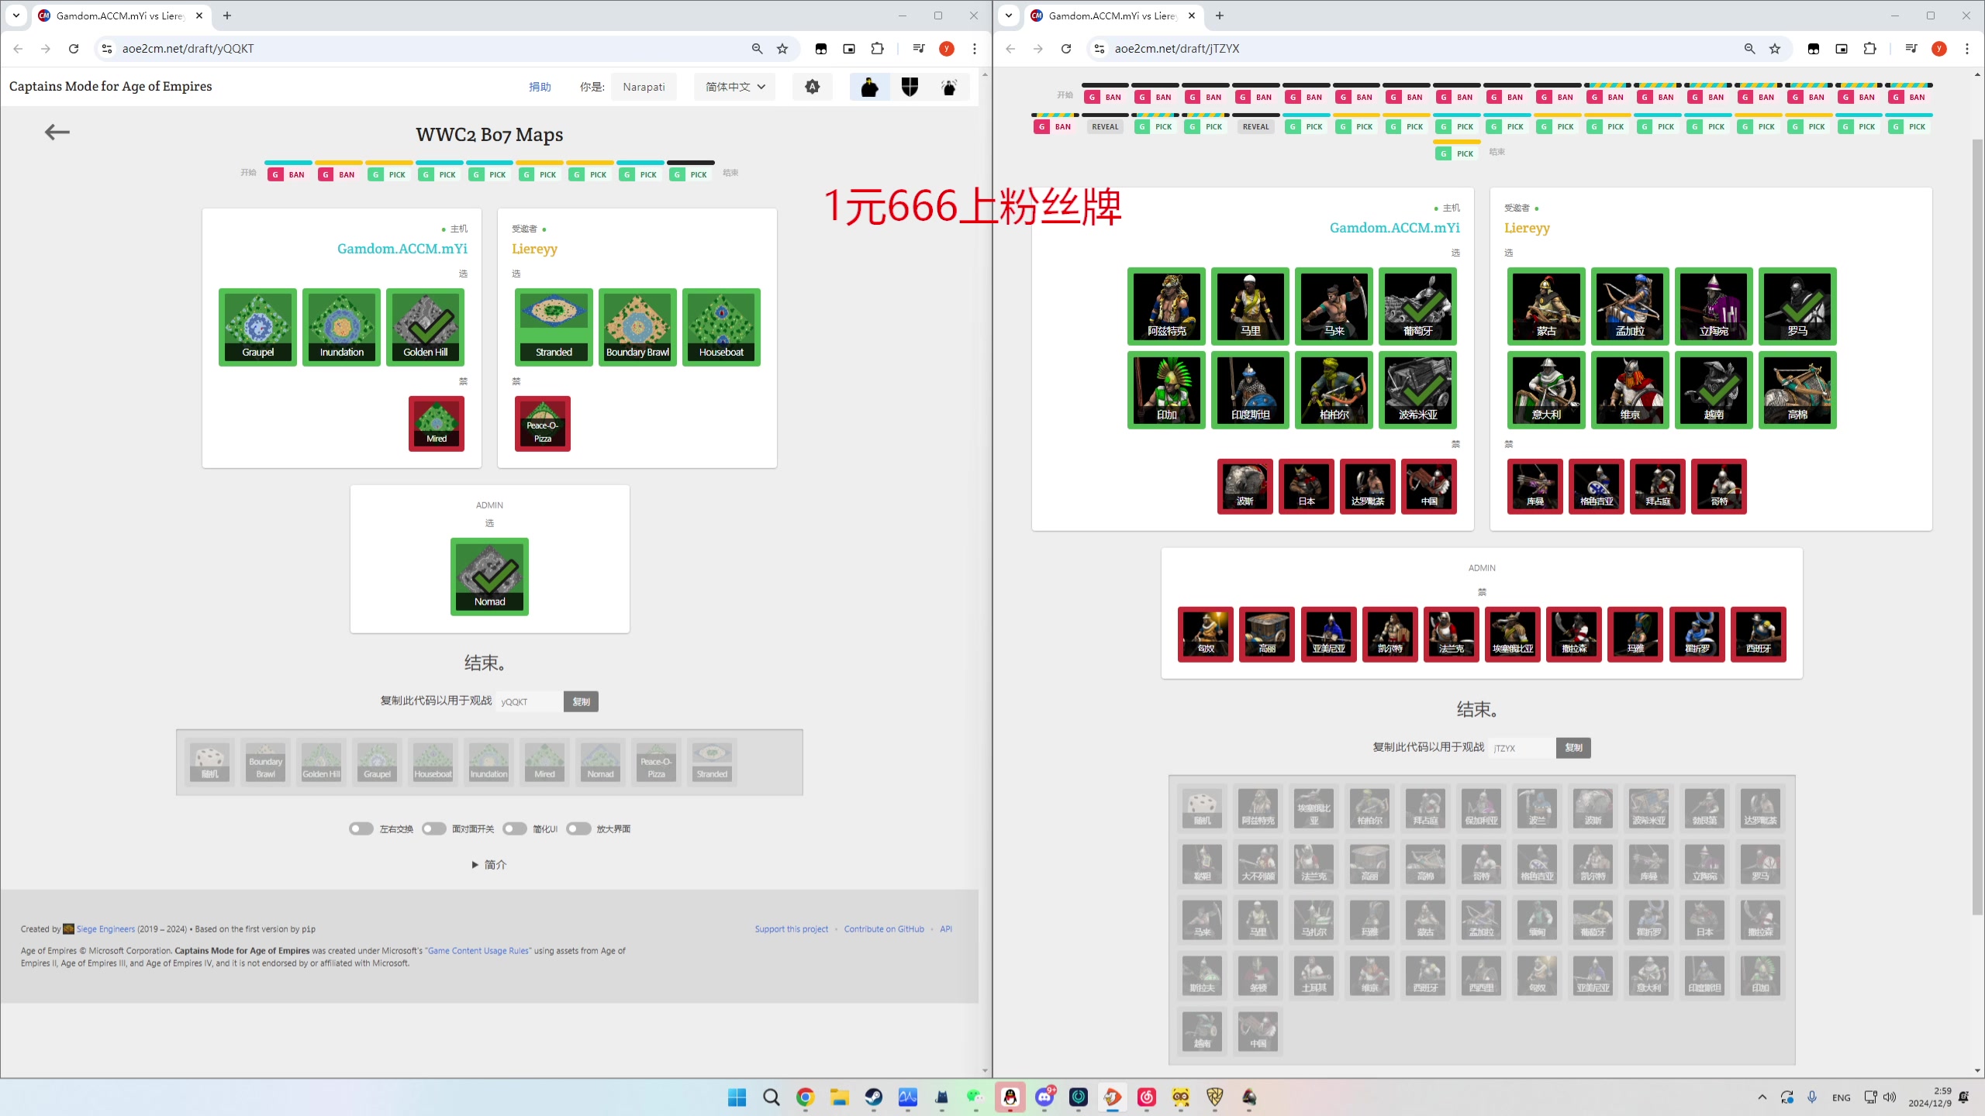Click the jTZYX spectate code field
The width and height of the screenshot is (1985, 1116).
[1522, 748]
